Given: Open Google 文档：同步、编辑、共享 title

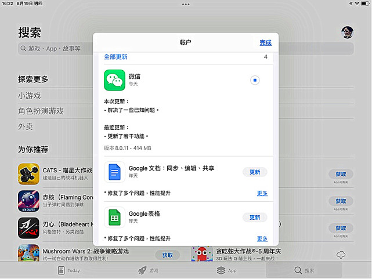Looking at the screenshot, I should (x=172, y=168).
